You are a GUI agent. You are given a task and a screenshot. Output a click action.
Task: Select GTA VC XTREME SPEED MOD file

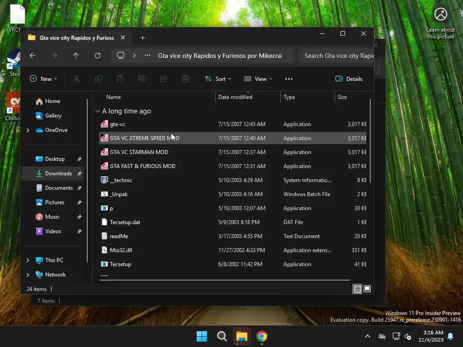coord(233,138)
